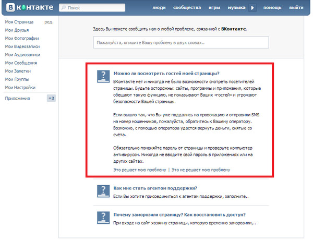Open the музыка menu item

coord(236,8)
